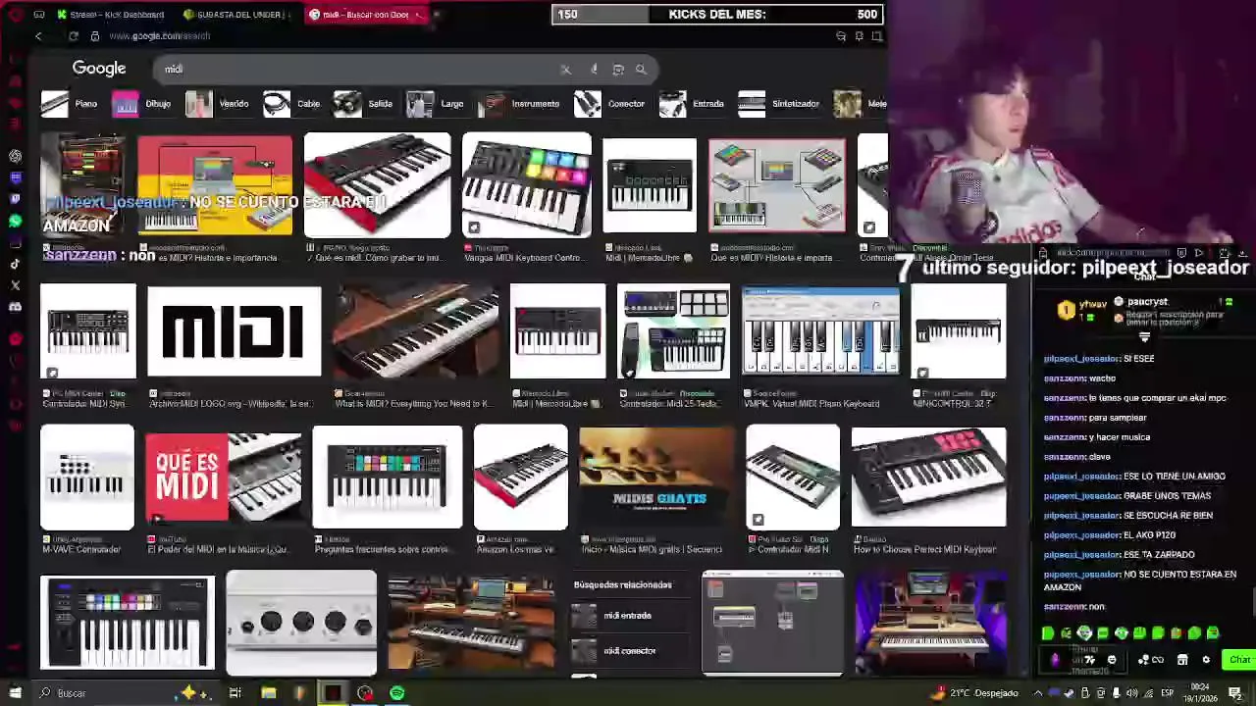
Task: Open WhatsApp in Opera sidebar
Action: click(16, 221)
